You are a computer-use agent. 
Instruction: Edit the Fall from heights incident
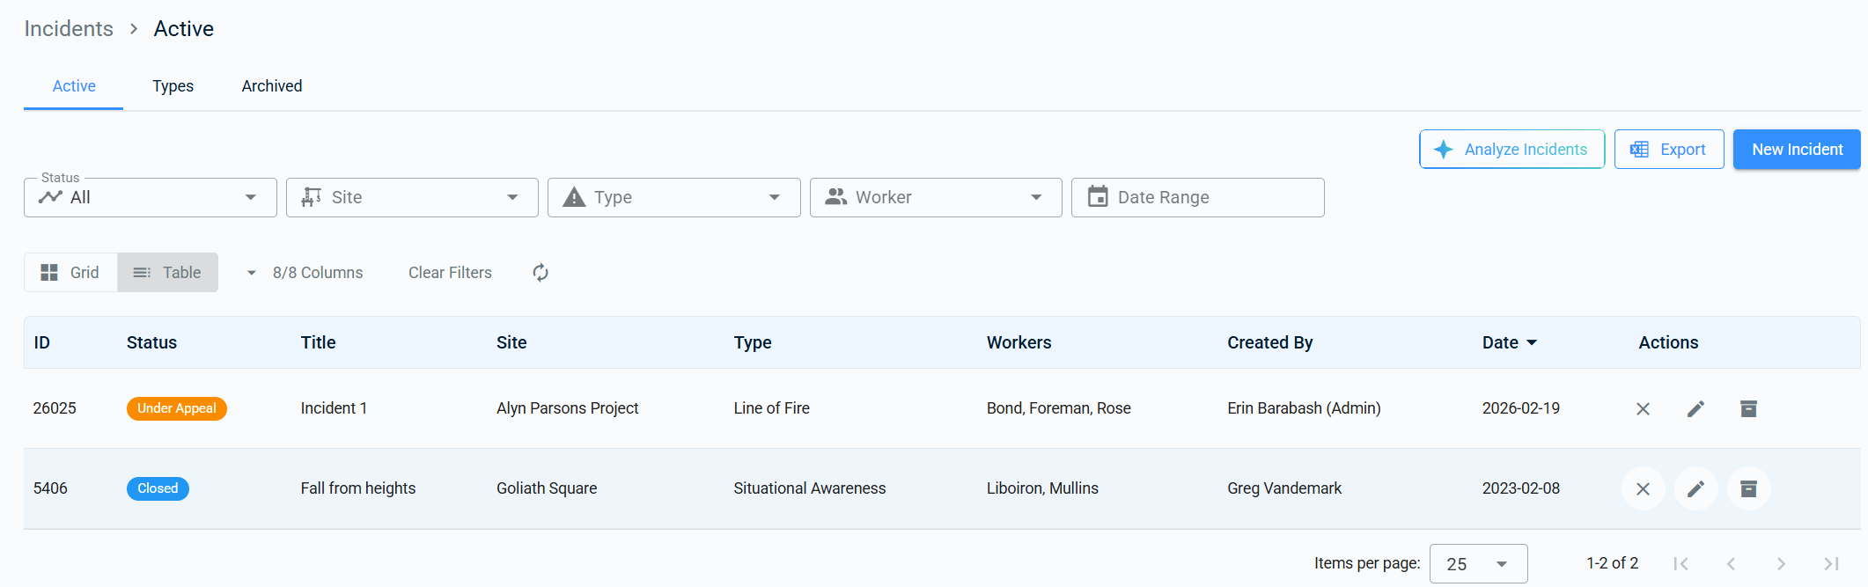click(1695, 488)
